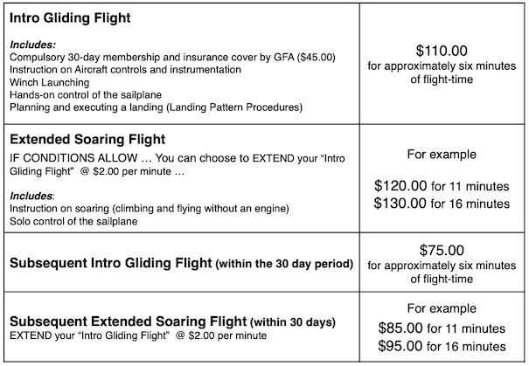Viewport: 529px width, 366px height.
Task: Click the "Intro Gliding Flight" heading
Action: click(x=73, y=18)
